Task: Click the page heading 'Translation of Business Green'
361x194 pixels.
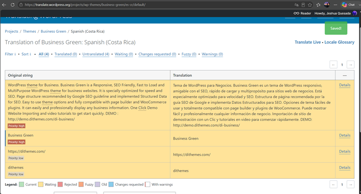Action: [70, 42]
